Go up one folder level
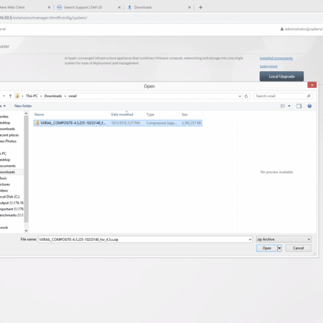Screen dimensions: 323x323 point(10,96)
